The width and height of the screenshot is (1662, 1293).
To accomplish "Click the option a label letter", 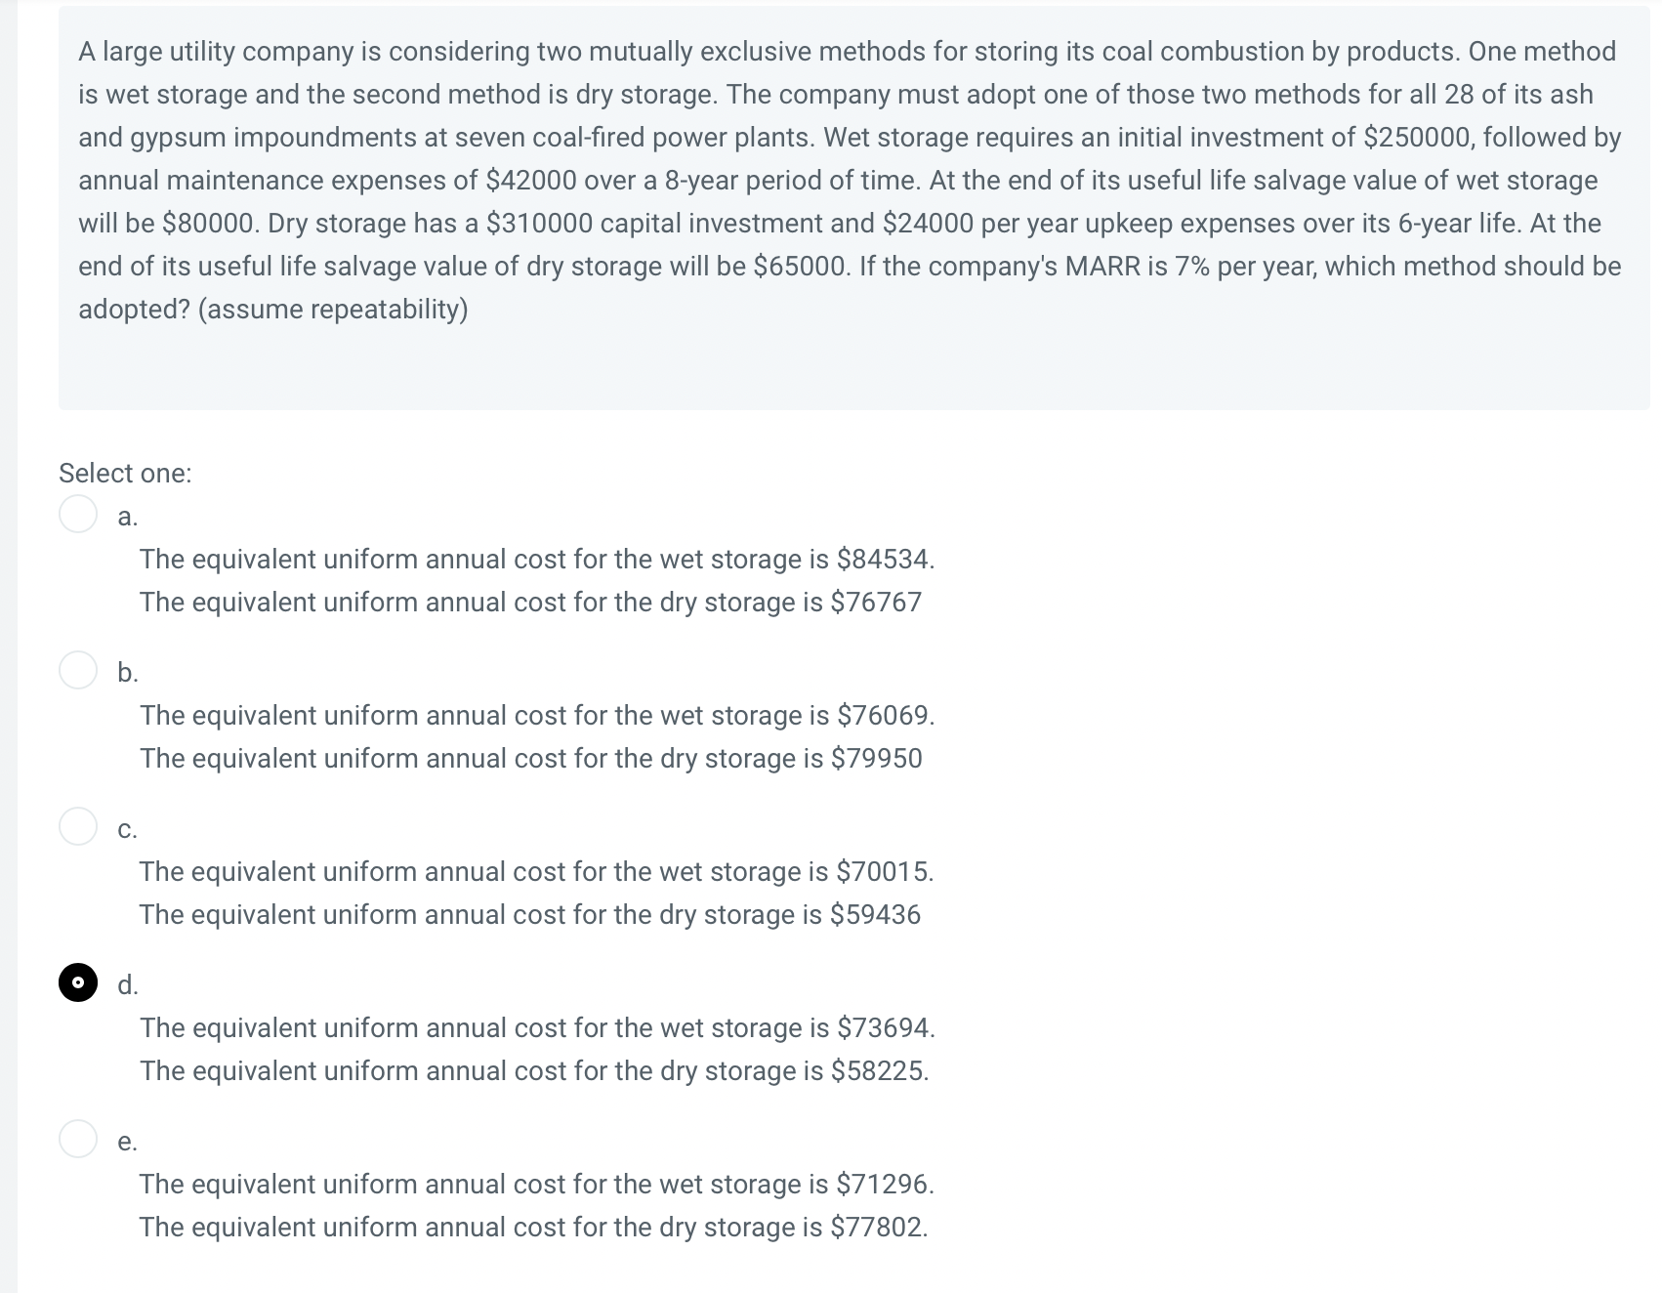I will pyautogui.click(x=127, y=516).
